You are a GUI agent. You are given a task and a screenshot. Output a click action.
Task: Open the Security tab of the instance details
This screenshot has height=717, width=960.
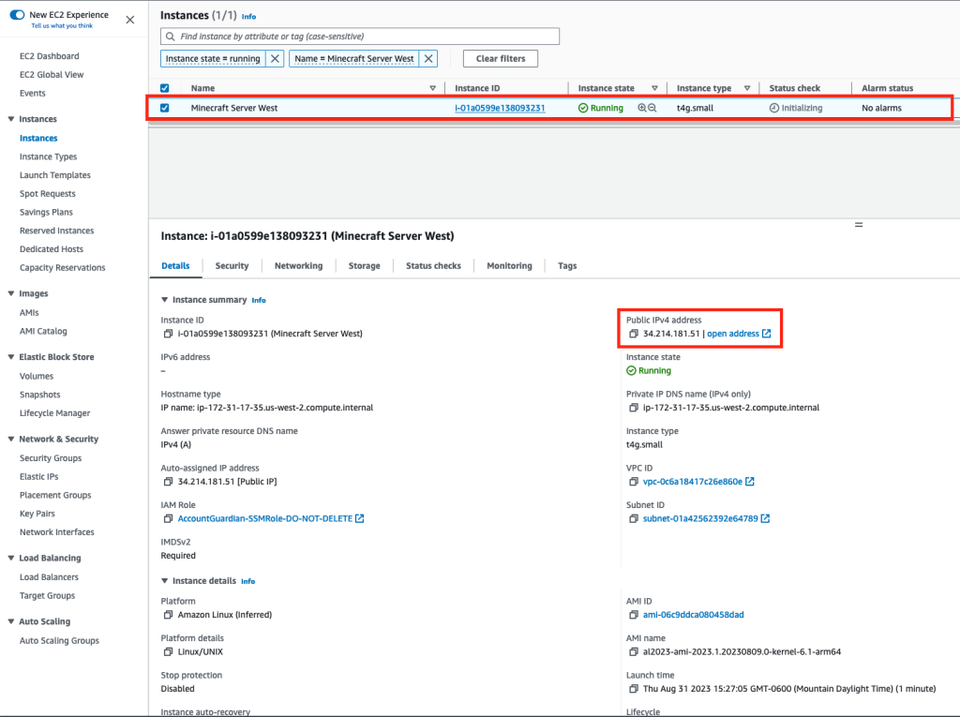pos(232,265)
